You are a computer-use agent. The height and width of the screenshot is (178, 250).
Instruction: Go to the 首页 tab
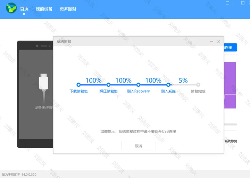pos(24,9)
